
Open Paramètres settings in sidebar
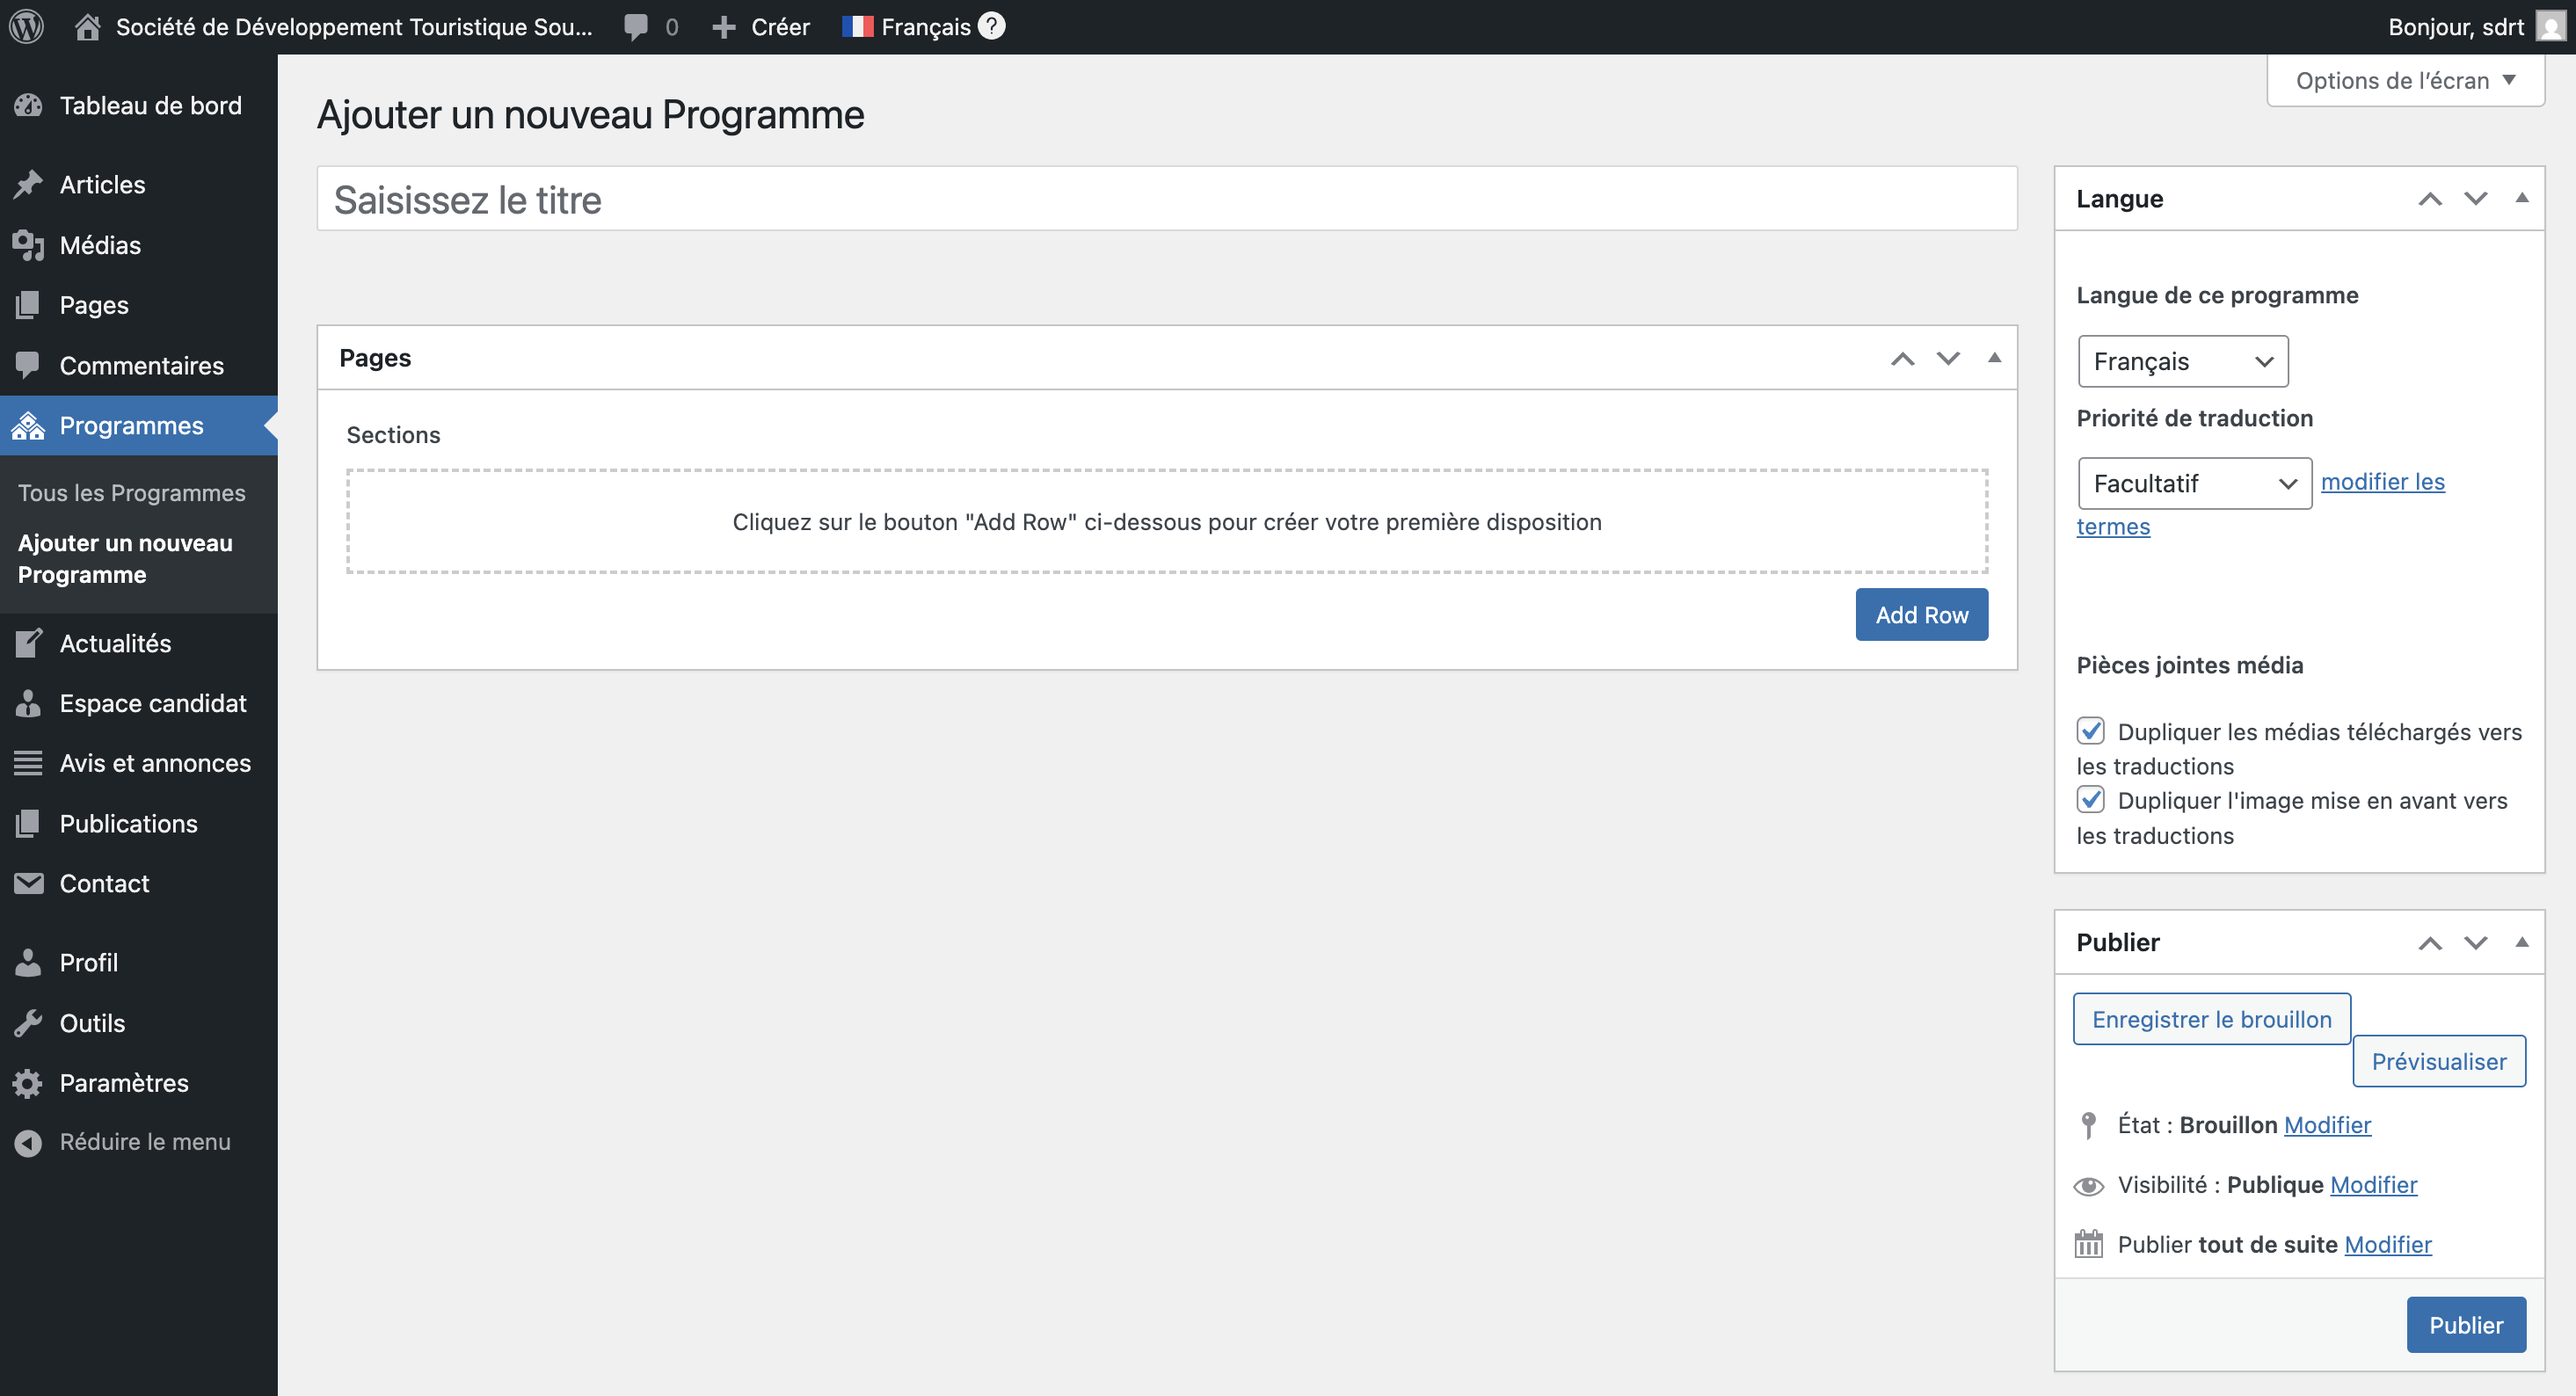tap(123, 1083)
